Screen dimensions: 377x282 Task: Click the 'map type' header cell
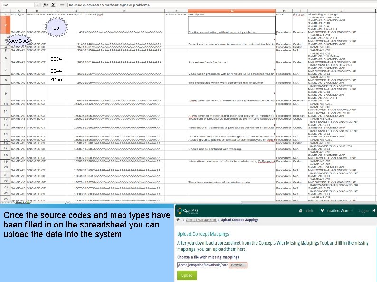19,14
